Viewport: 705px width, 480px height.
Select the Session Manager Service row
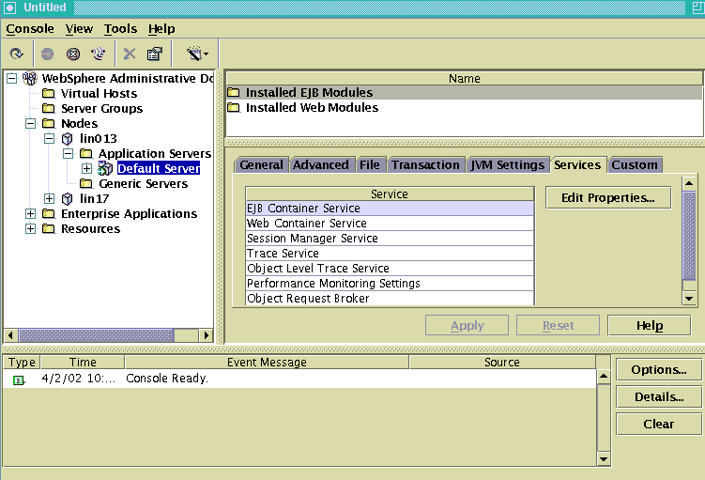click(x=390, y=239)
